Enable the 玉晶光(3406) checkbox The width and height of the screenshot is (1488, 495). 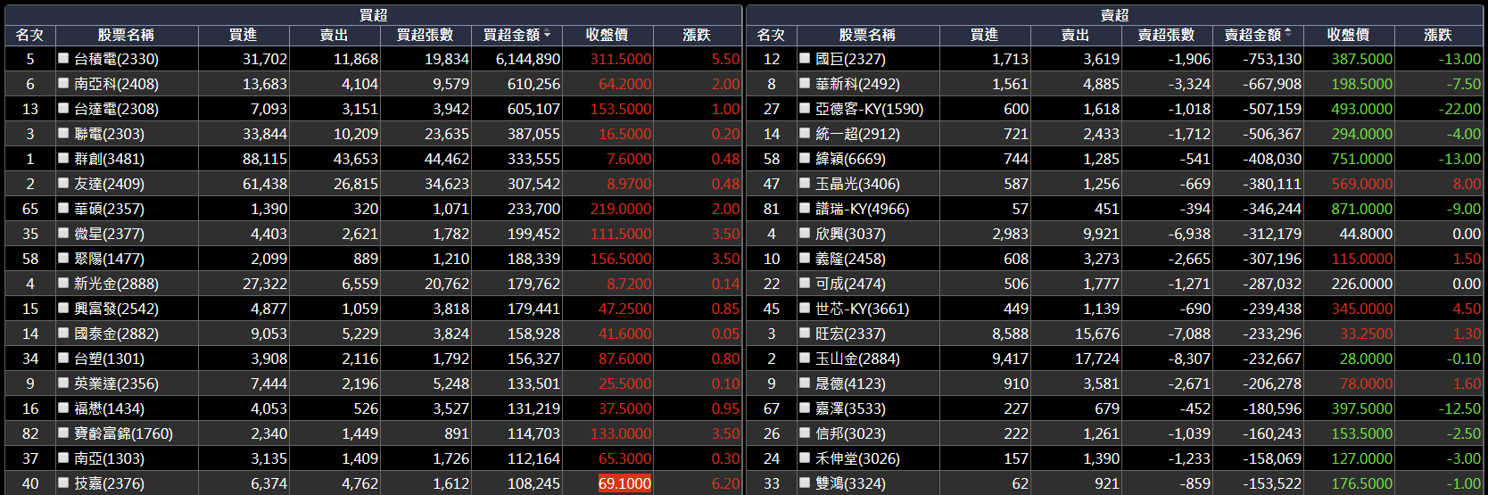(805, 183)
